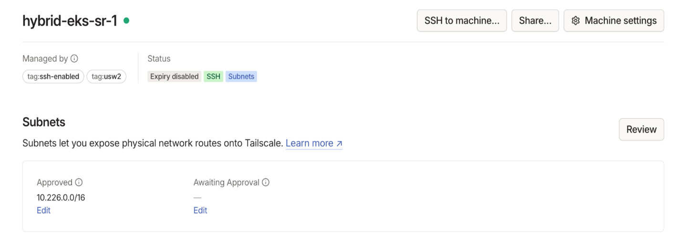Click the info icon beside Approved
682x249 pixels.
(x=79, y=182)
